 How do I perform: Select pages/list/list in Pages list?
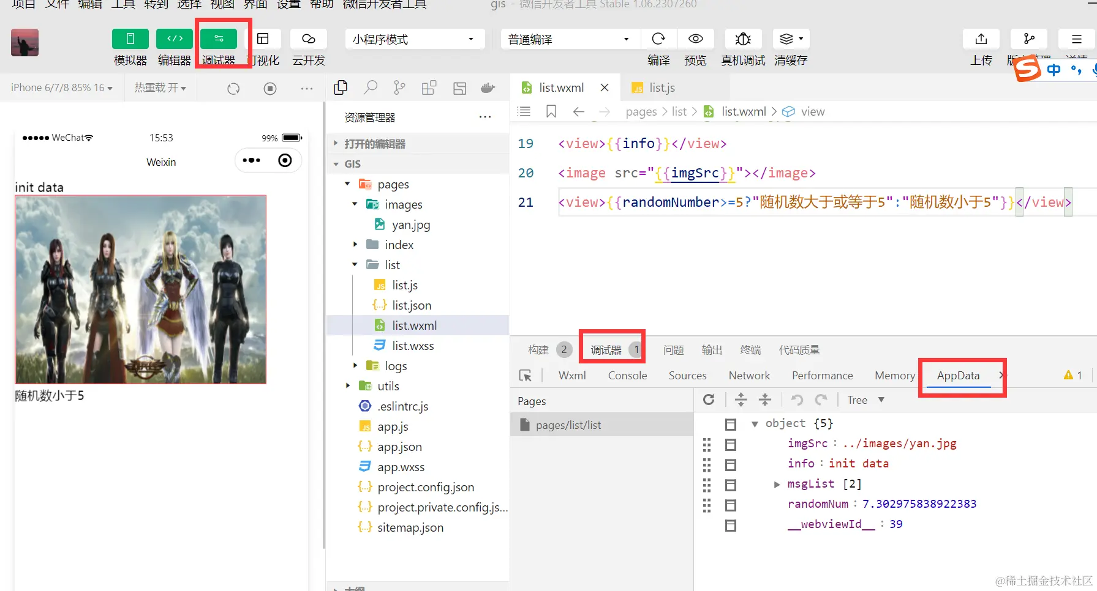[601, 425]
